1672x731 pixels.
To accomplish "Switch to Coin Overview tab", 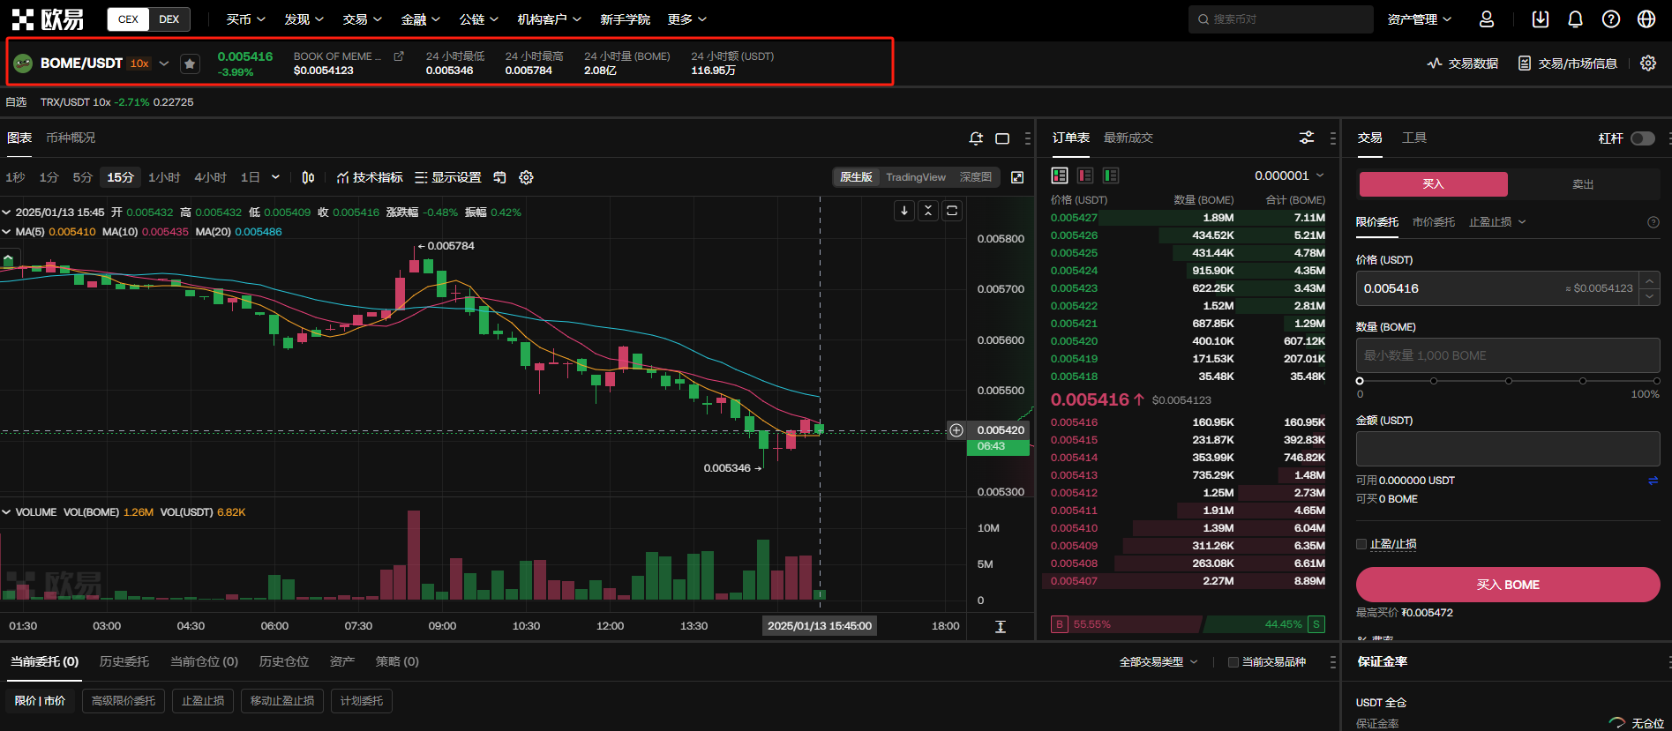I will click(71, 138).
